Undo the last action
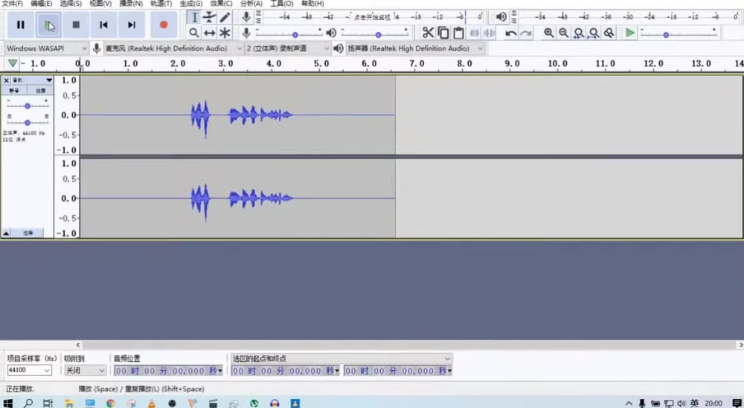Image resolution: width=744 pixels, height=408 pixels. [510, 34]
